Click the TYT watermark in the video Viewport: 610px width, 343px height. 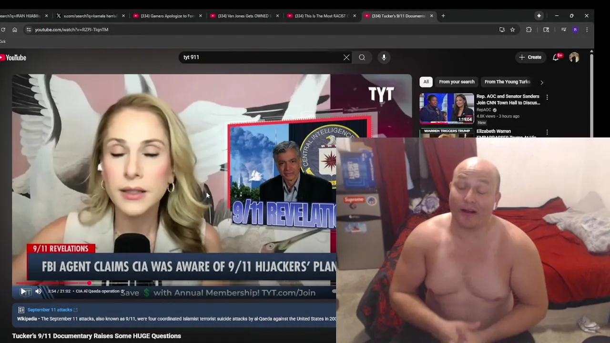pos(381,93)
